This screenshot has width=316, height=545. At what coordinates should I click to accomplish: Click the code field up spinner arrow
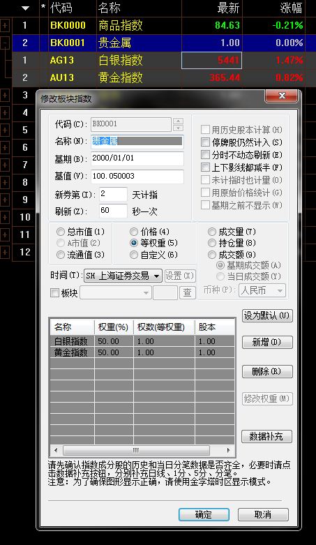[178, 121]
